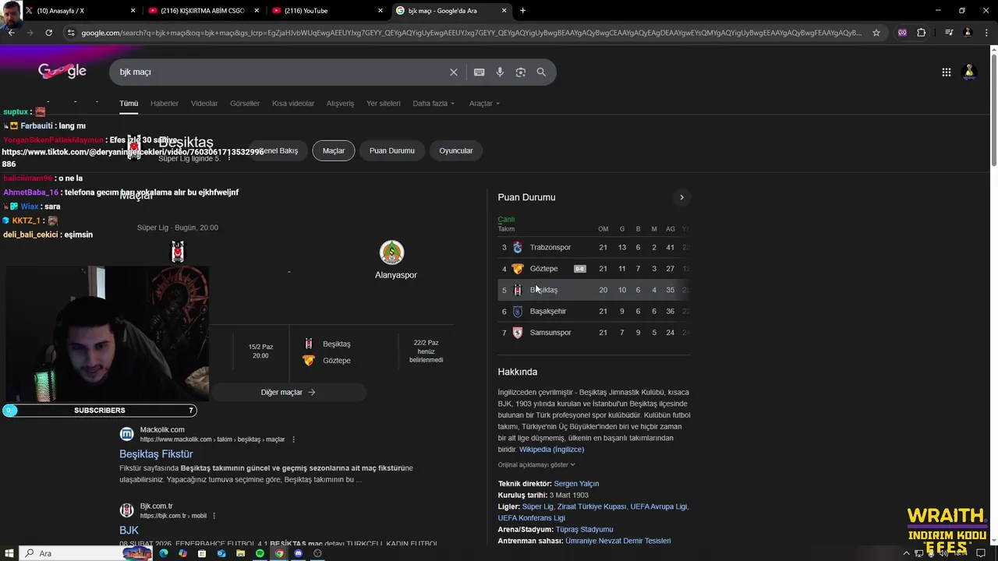Select the Başakşehir standings row
This screenshot has width=998, height=561.
coord(594,311)
